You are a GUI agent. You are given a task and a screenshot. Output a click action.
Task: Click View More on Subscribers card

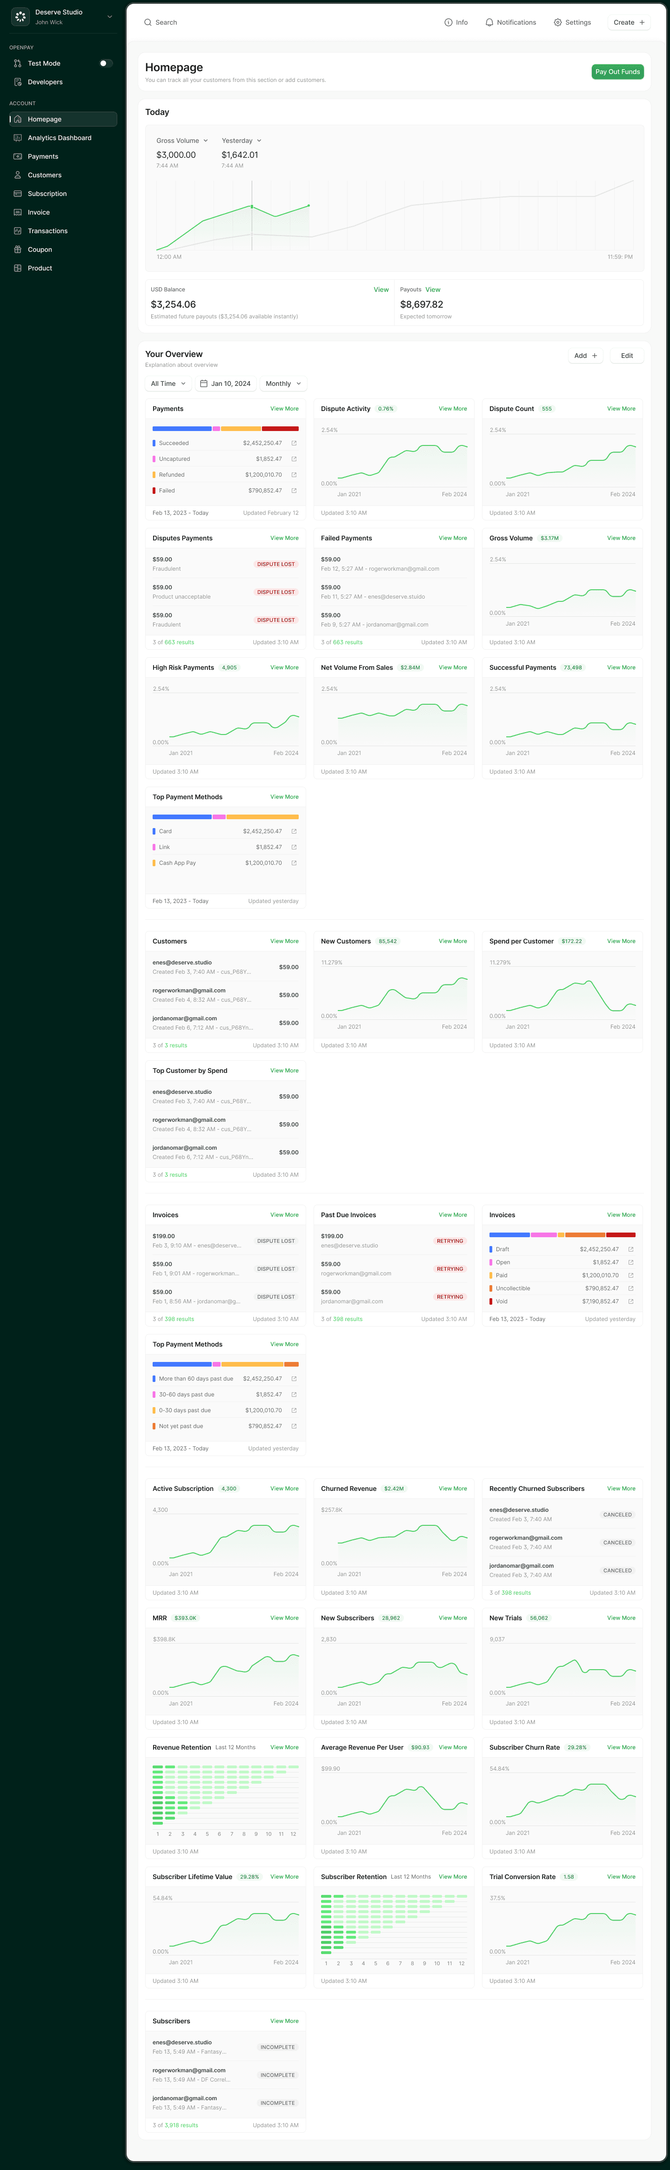(284, 2021)
